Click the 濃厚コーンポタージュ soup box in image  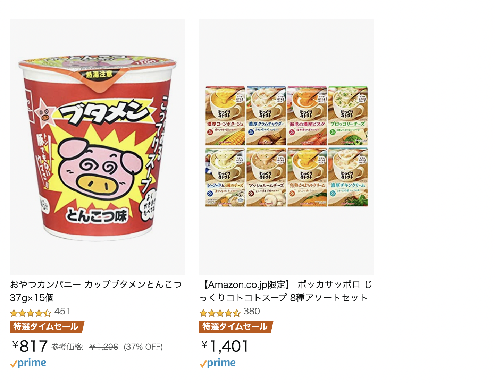pos(225,116)
